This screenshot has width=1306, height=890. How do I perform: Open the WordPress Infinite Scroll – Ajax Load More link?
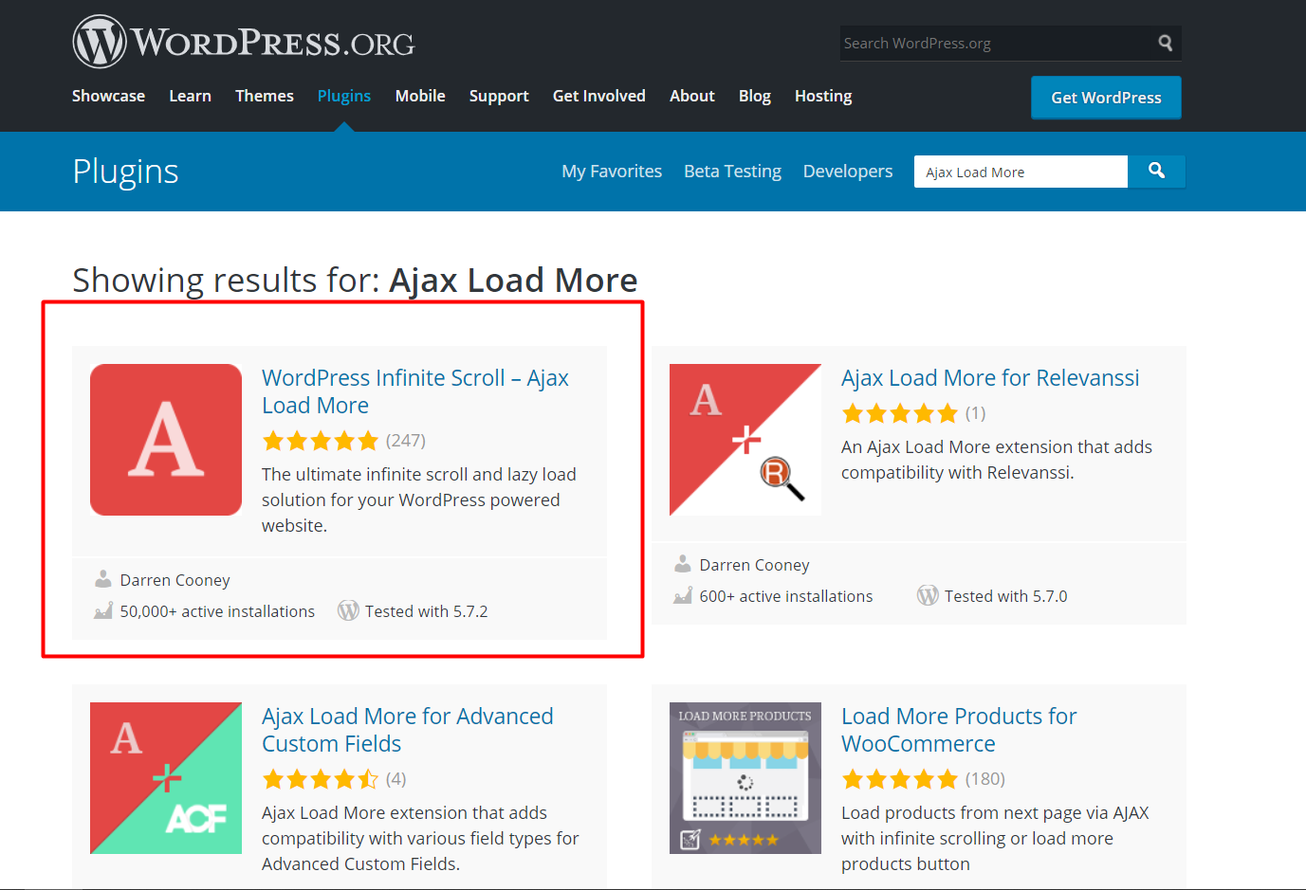[x=415, y=391]
